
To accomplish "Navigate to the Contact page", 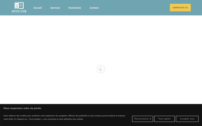I will pyautogui.click(x=94, y=8).
